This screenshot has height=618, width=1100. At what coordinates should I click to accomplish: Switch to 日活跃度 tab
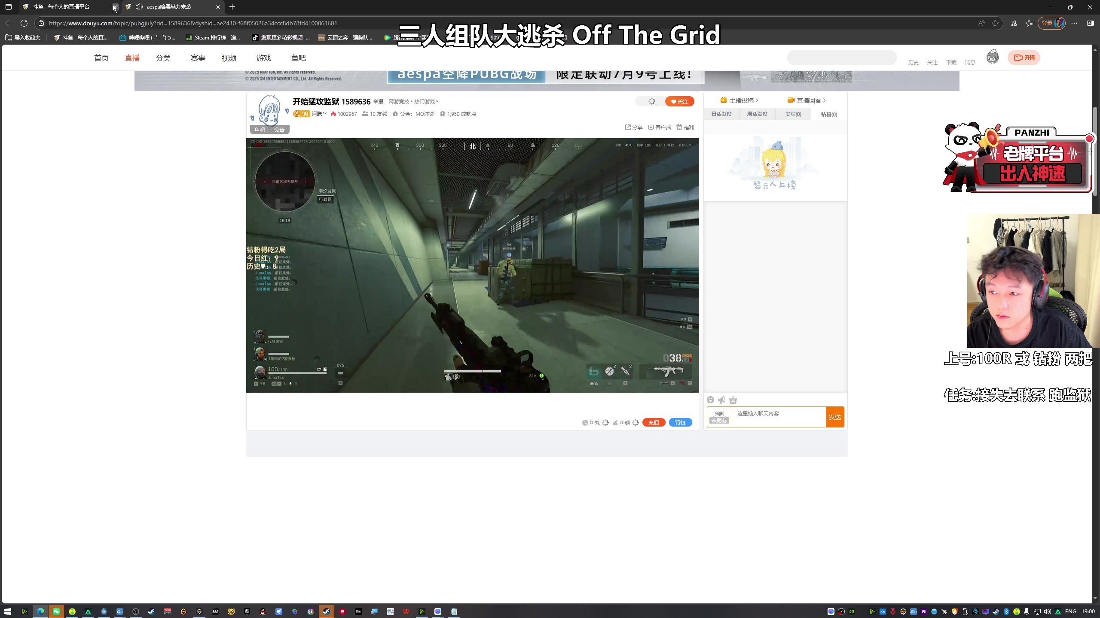[x=721, y=114]
